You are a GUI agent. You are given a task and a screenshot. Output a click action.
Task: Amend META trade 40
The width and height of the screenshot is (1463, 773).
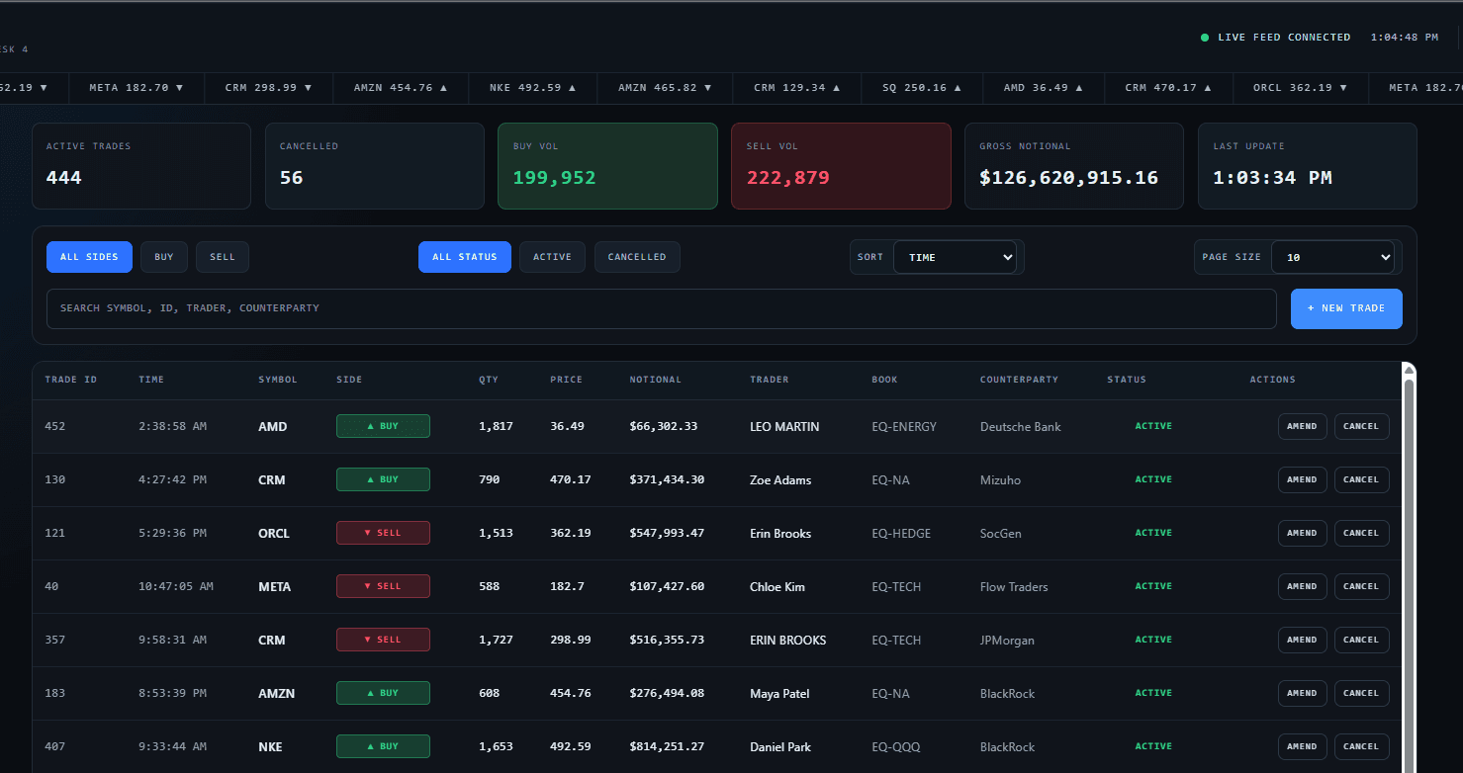(1302, 587)
